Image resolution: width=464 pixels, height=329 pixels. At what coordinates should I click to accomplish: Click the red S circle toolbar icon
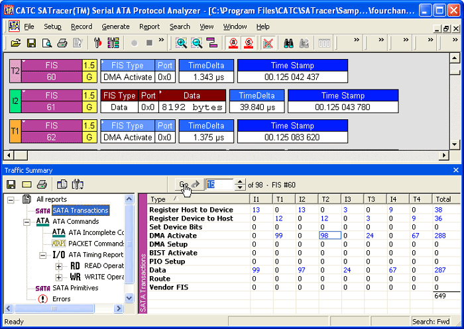[x=249, y=43]
